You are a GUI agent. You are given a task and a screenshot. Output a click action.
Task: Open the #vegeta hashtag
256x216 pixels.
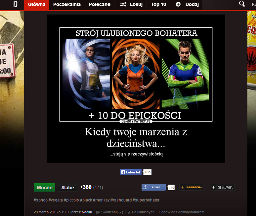pyautogui.click(x=56, y=200)
